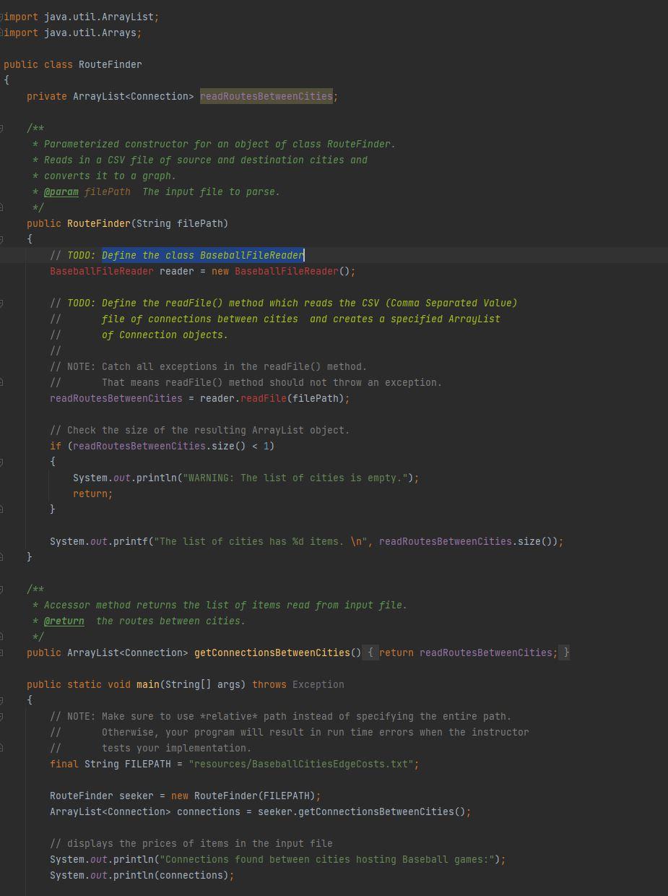Click the 'Connections found between cities hosting Baseball games:' string
Screen dimensions: 668x896
click(x=327, y=859)
